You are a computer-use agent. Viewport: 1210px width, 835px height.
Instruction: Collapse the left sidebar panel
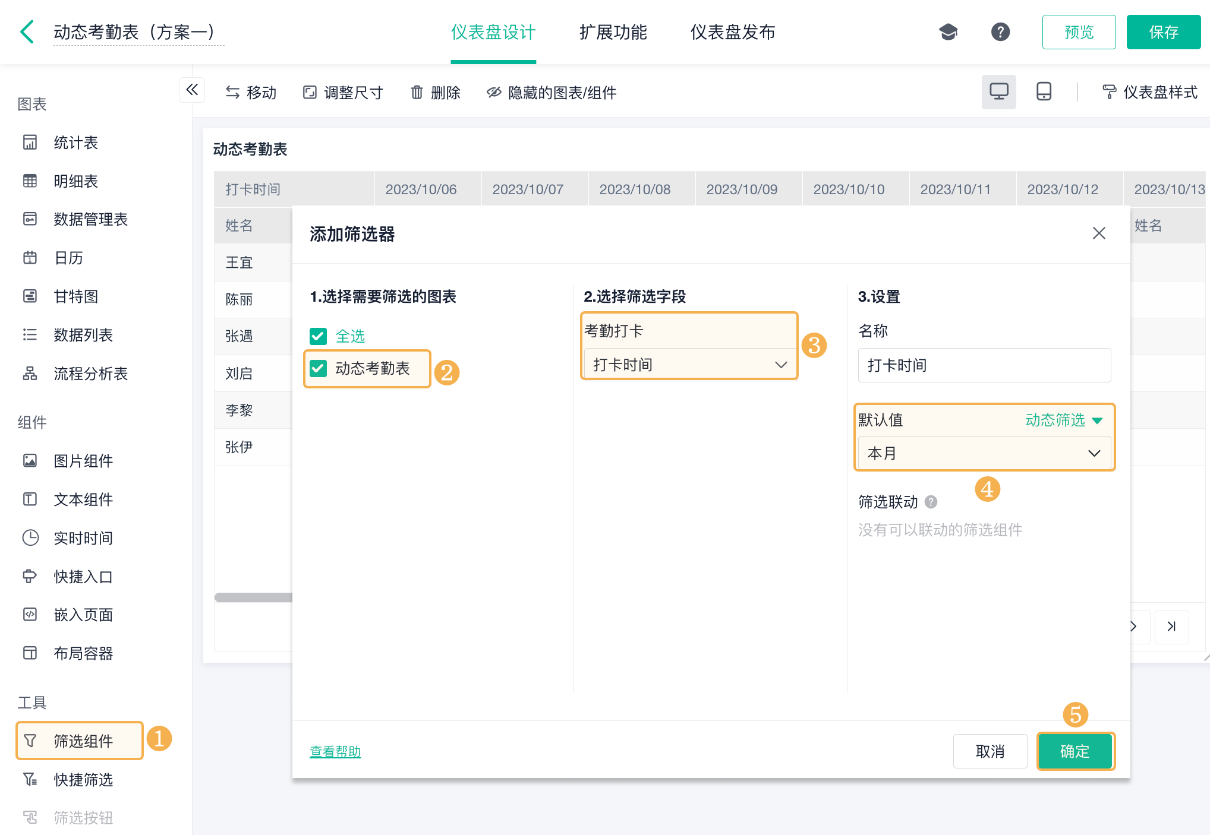pyautogui.click(x=192, y=90)
